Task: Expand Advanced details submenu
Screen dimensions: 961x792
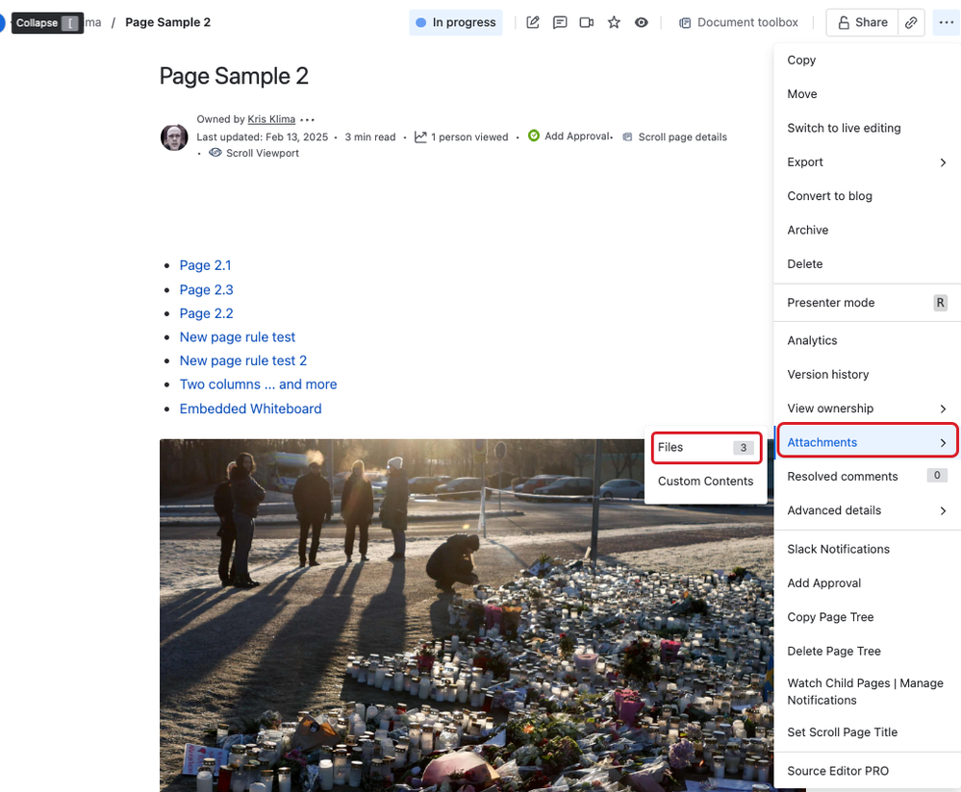Action: pyautogui.click(x=867, y=510)
